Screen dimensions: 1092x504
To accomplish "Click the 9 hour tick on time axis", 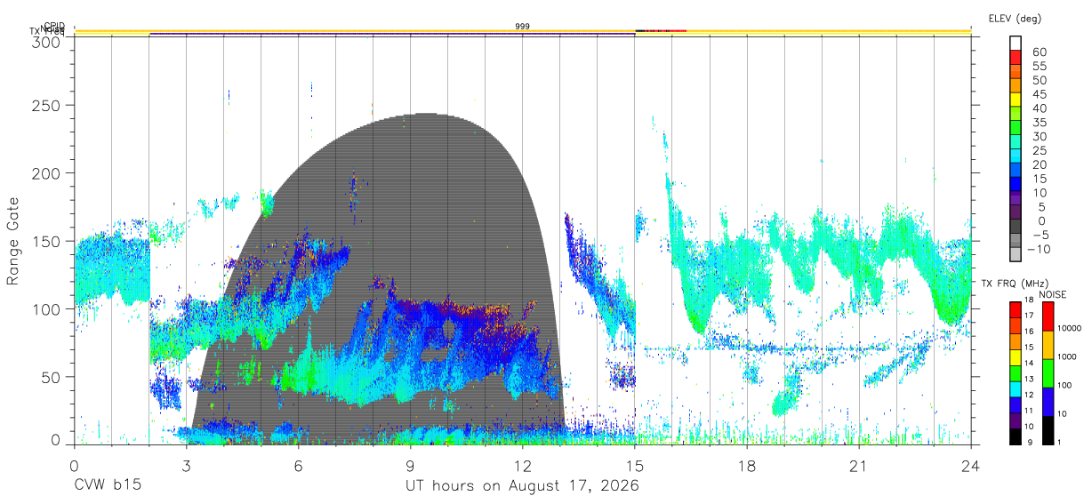I will point(411,466).
